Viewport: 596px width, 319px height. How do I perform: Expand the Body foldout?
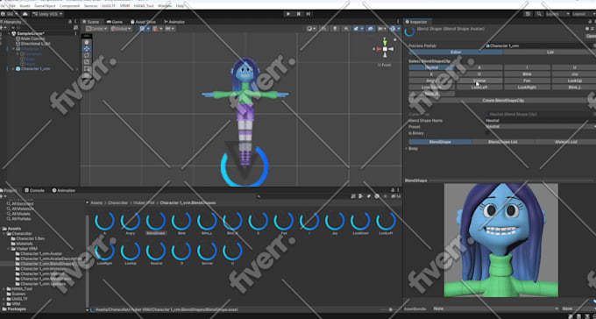406,149
